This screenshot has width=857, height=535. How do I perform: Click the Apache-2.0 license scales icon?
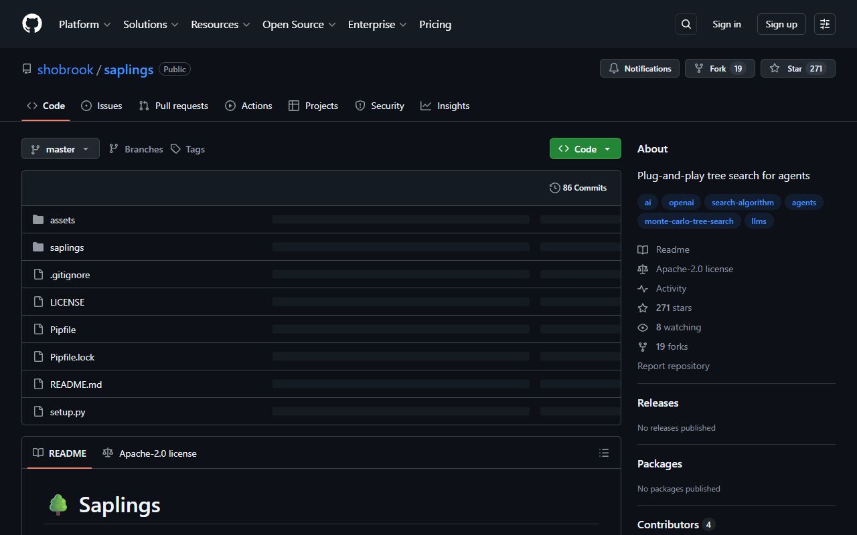[x=643, y=269]
